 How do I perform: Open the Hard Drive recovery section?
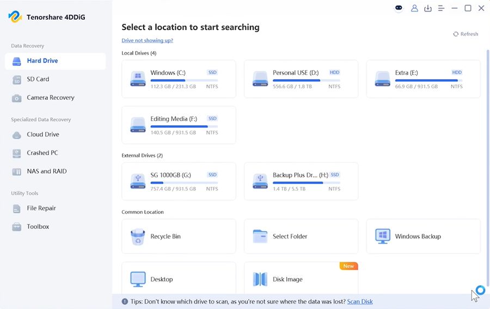coord(56,61)
